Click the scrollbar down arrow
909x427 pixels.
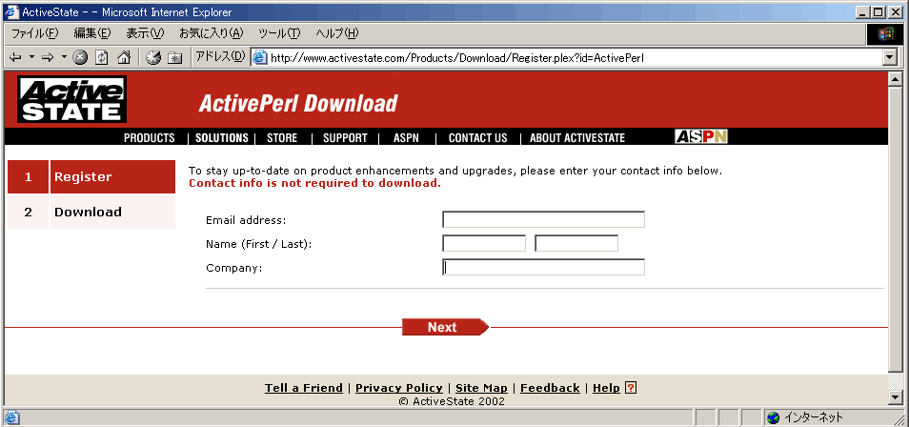point(896,397)
